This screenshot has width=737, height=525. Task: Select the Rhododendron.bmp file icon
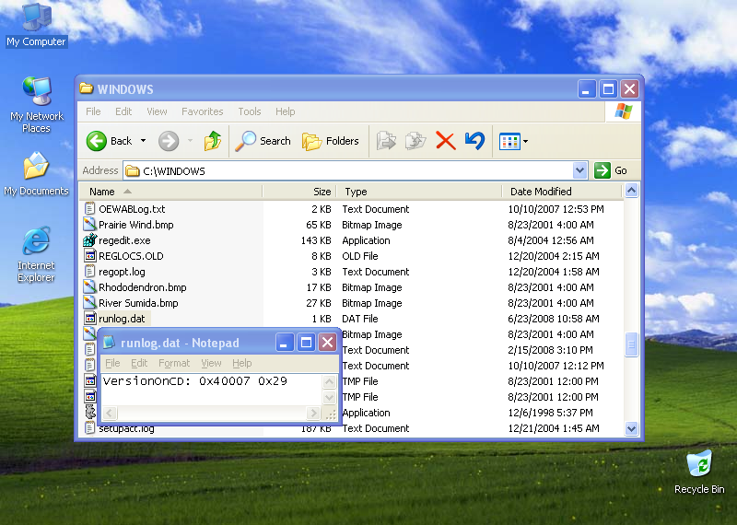(x=89, y=286)
